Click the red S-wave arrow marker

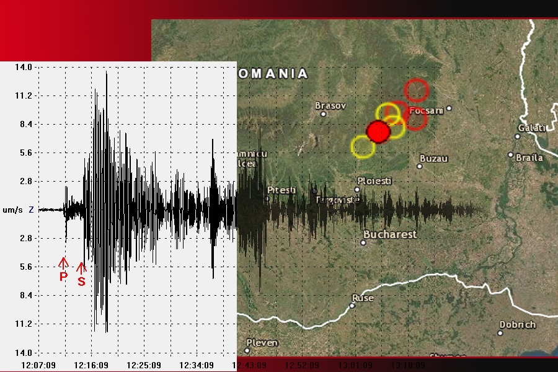point(81,268)
